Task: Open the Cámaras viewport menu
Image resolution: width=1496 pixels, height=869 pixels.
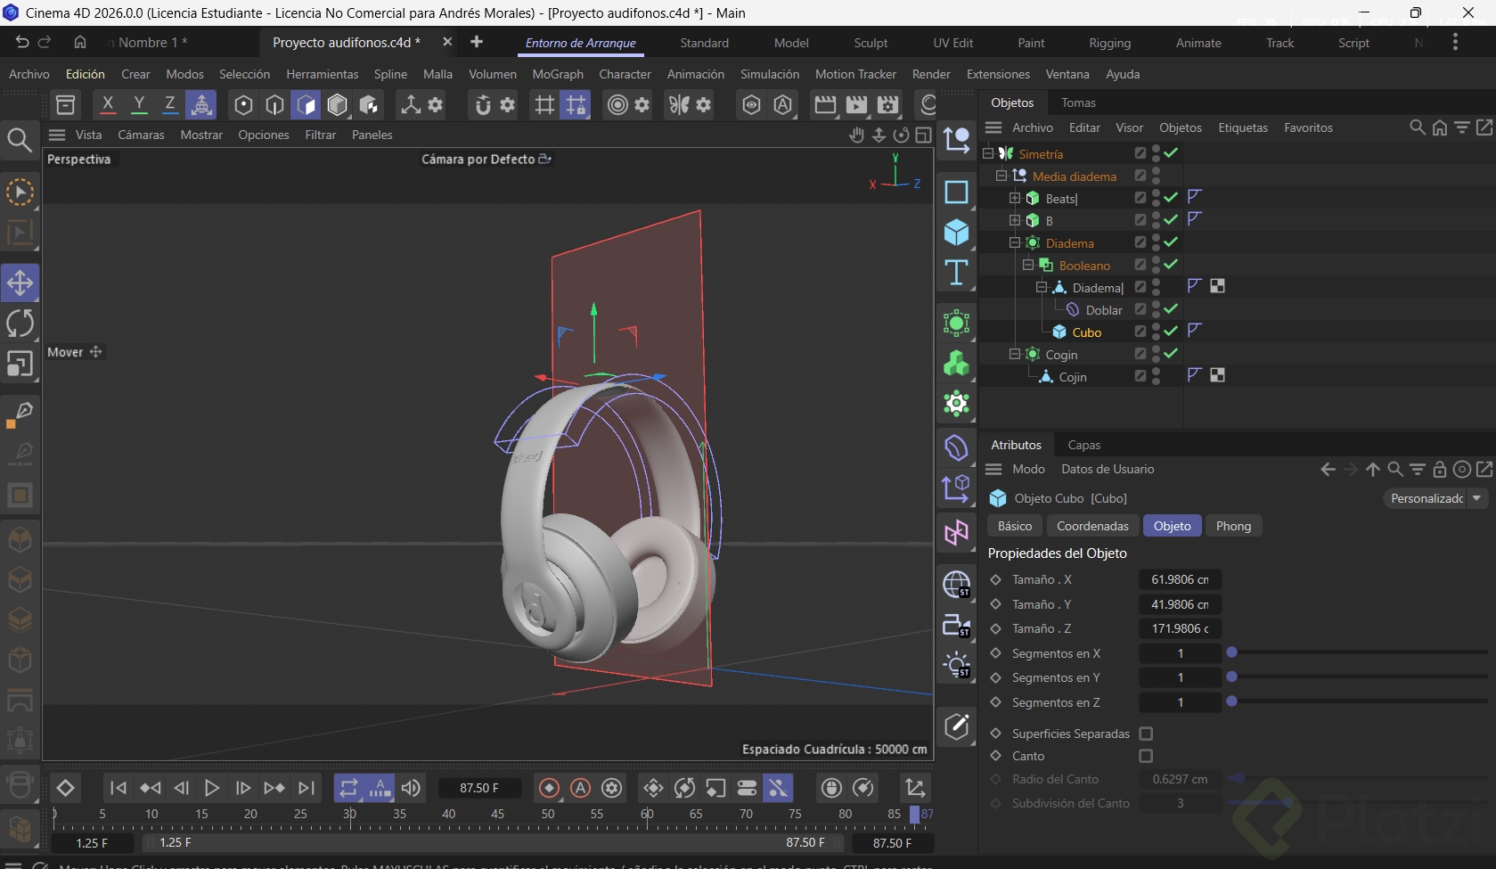Action: click(141, 135)
